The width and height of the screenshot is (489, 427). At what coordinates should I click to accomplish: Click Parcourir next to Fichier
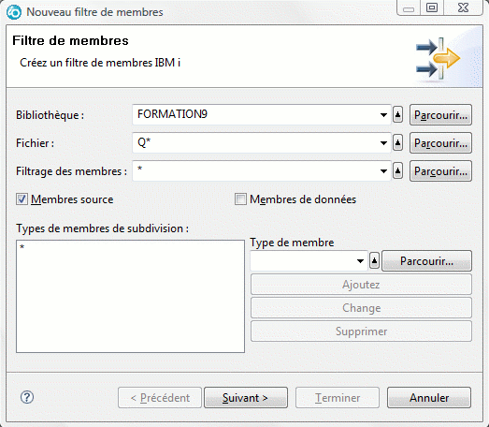(440, 142)
